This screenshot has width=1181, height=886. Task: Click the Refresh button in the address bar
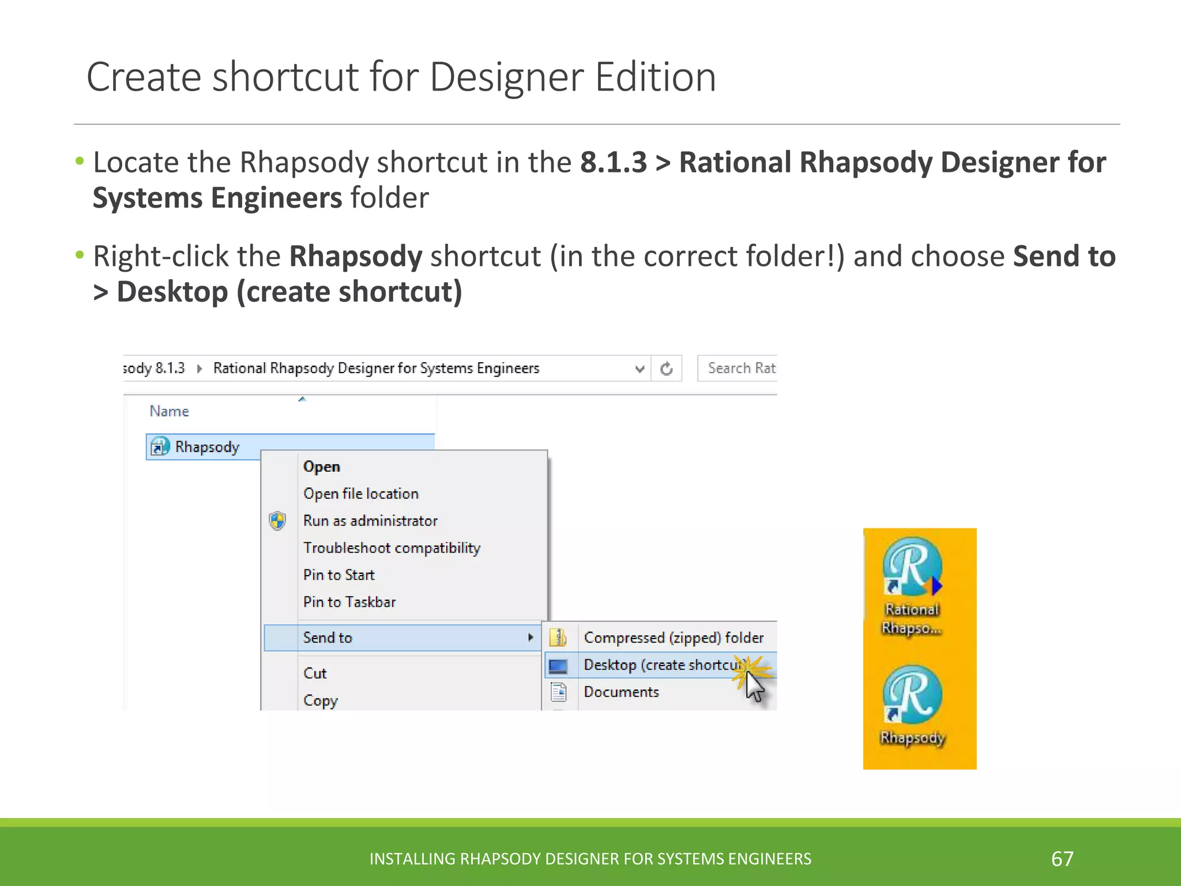667,369
